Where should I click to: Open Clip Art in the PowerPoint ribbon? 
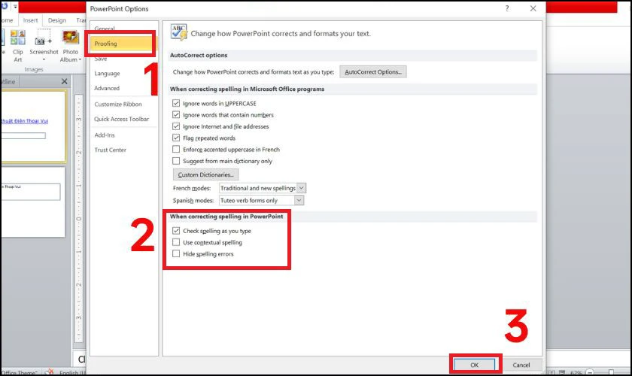18,46
